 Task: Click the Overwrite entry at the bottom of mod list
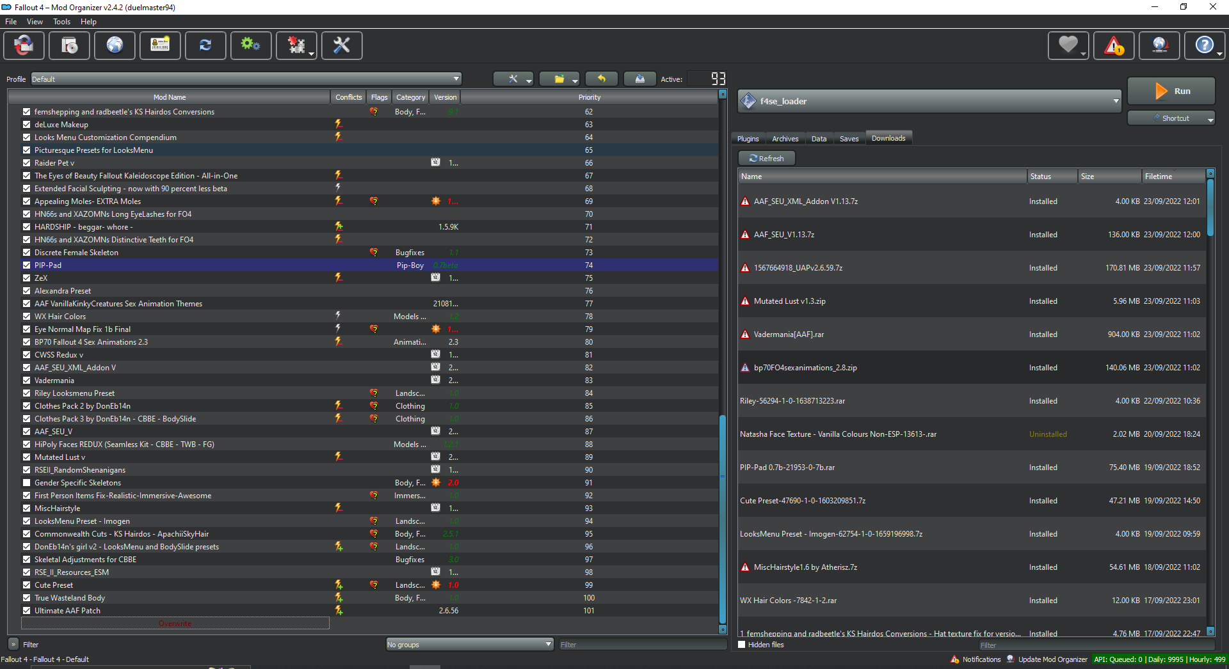click(x=175, y=624)
